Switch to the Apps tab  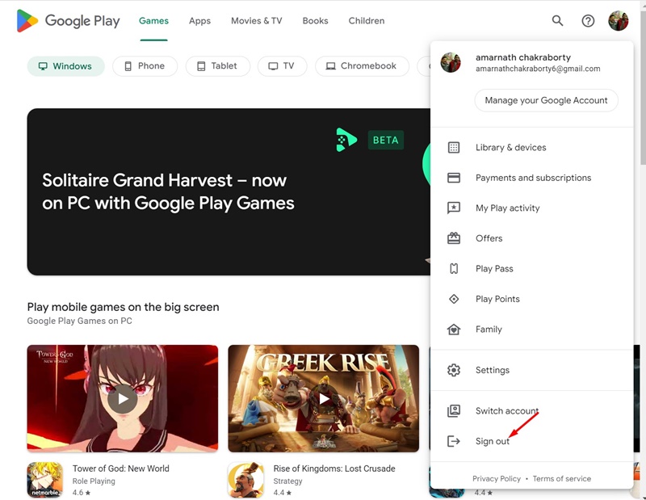click(x=199, y=21)
